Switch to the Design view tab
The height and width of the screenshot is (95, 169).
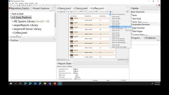click(x=59, y=60)
